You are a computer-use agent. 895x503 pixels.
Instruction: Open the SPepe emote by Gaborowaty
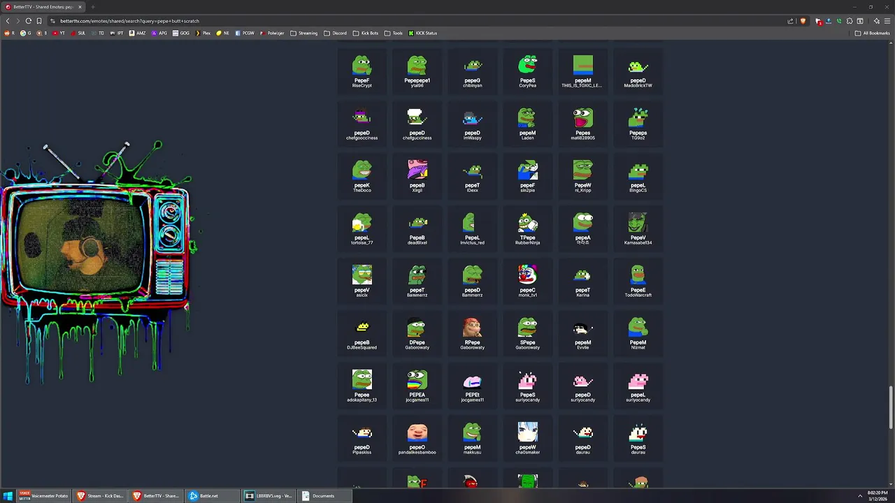pyautogui.click(x=527, y=333)
